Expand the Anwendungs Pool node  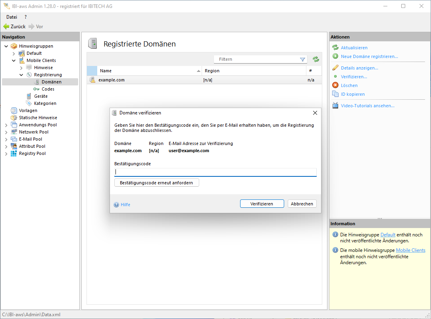coord(6,125)
